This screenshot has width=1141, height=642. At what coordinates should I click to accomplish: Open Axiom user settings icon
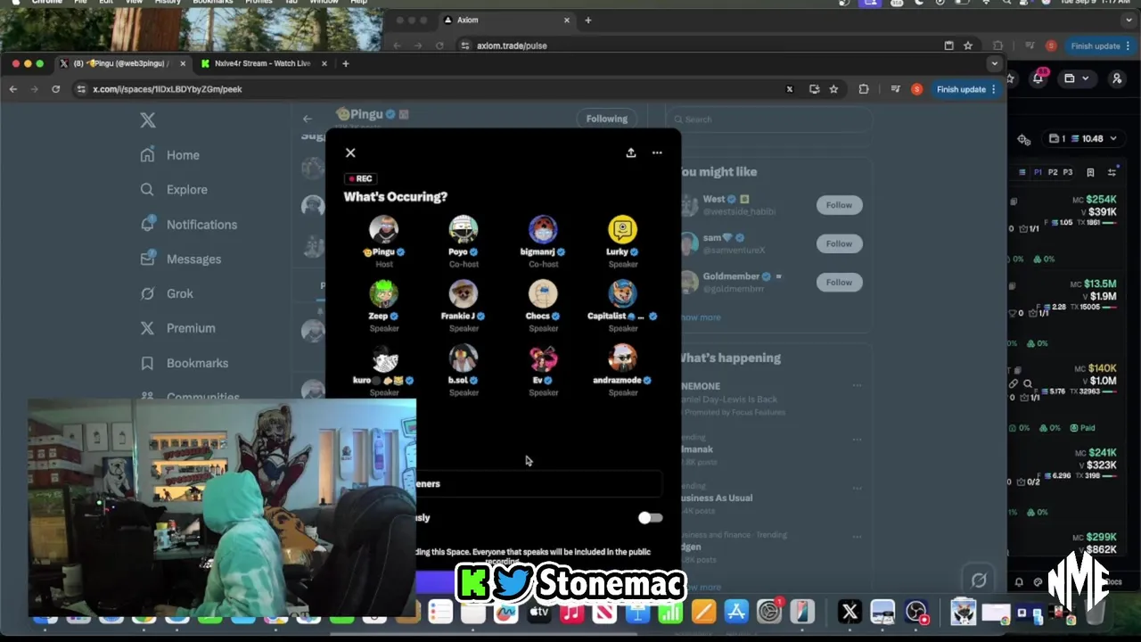(1117, 78)
